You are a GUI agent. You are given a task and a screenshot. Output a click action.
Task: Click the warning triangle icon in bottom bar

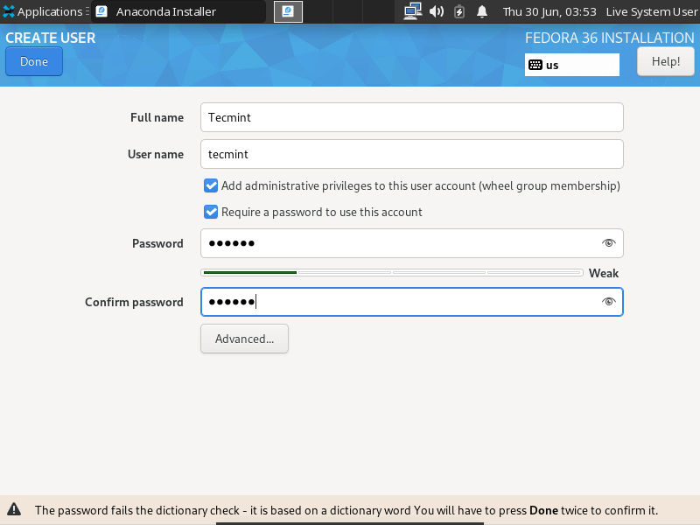point(14,509)
